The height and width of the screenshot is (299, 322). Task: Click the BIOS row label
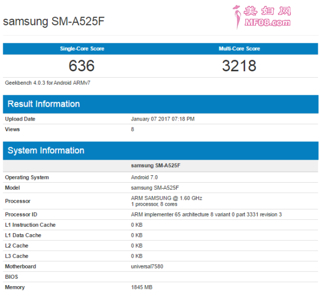pyautogui.click(x=11, y=277)
